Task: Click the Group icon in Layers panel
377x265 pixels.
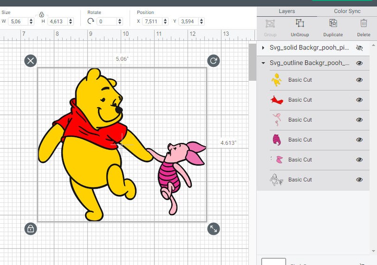Action: click(x=270, y=24)
